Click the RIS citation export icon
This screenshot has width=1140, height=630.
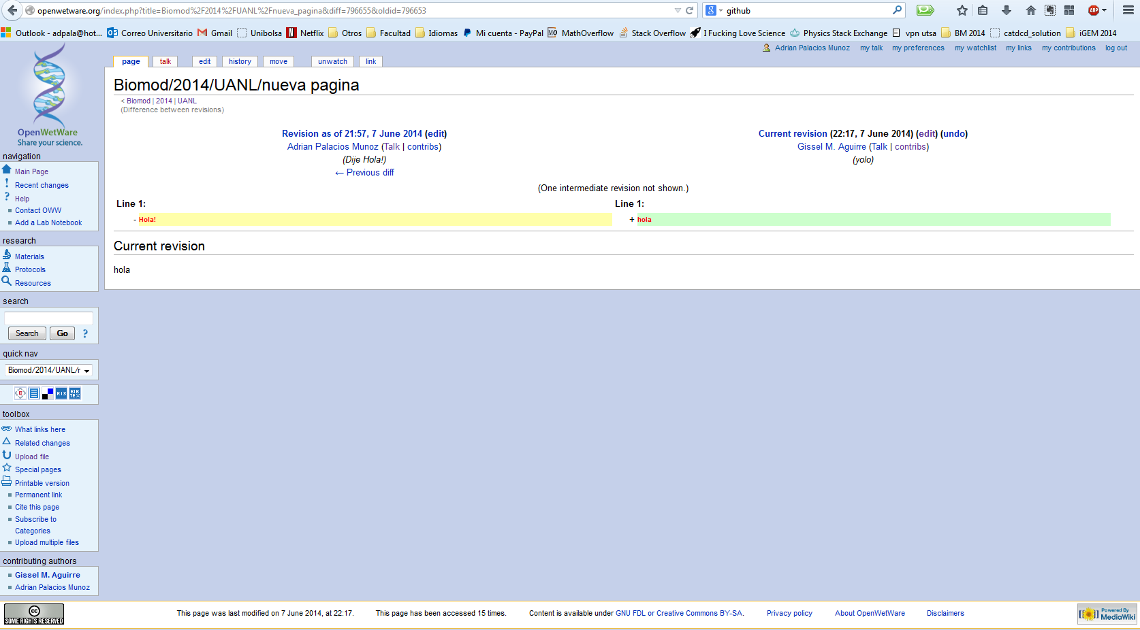(61, 393)
